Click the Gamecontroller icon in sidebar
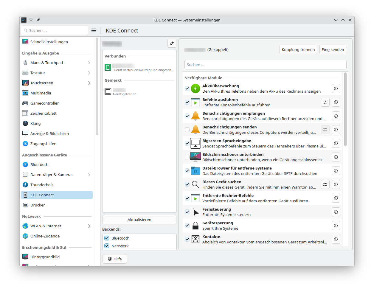374x289 pixels. coord(25,103)
